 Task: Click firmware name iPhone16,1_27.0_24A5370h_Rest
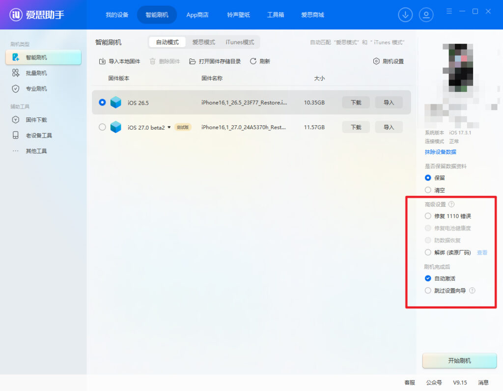tap(244, 127)
